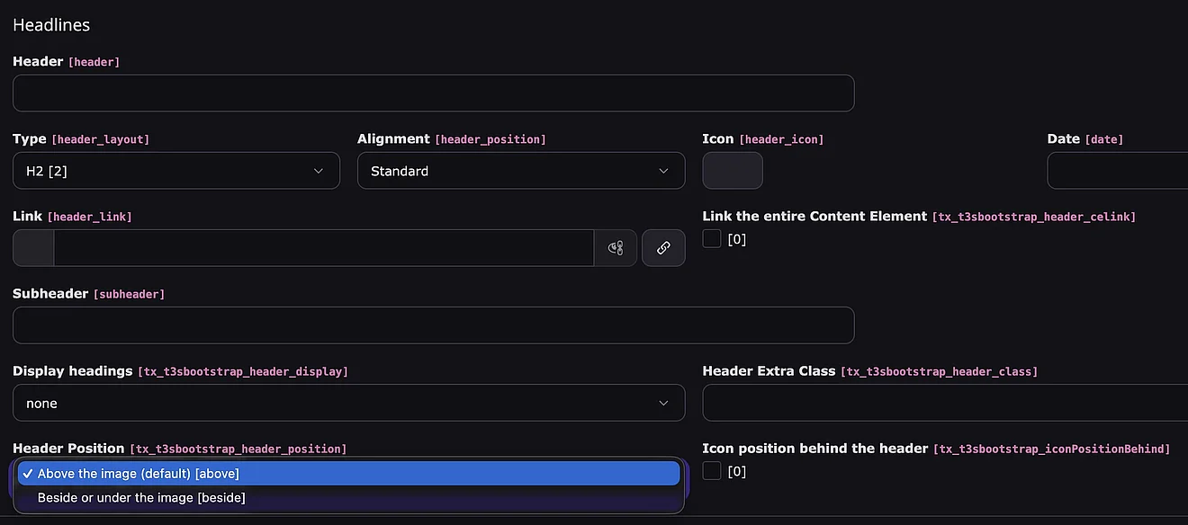Click the Display headings chevron arrow
The width and height of the screenshot is (1188, 525).
(664, 404)
